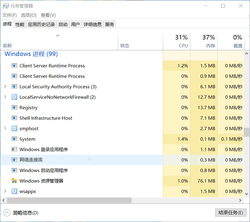The width and height of the screenshot is (250, 222).
Task: Expand the LocalServiceNoNetworkFirewall group
Action: click(x=5, y=97)
